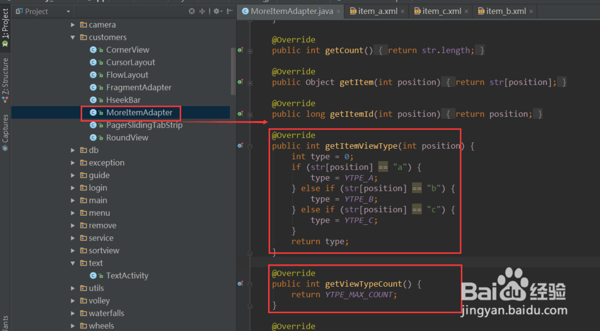Expand the db folder arrow
The image size is (600, 331).
point(73,151)
